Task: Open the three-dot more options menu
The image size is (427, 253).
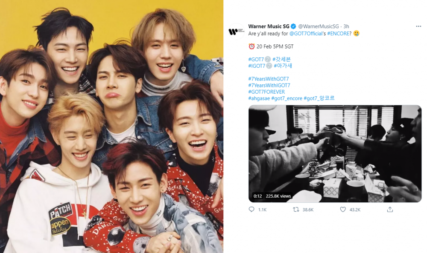Action: pos(418,26)
